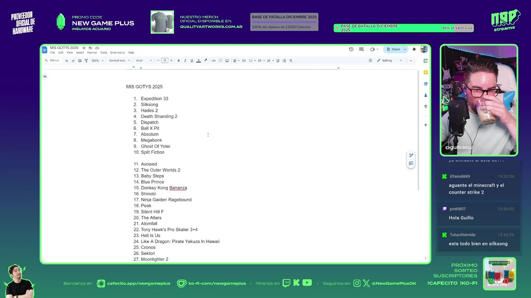Increase the font size with plus
The height and width of the screenshot is (298, 531).
(171, 60)
